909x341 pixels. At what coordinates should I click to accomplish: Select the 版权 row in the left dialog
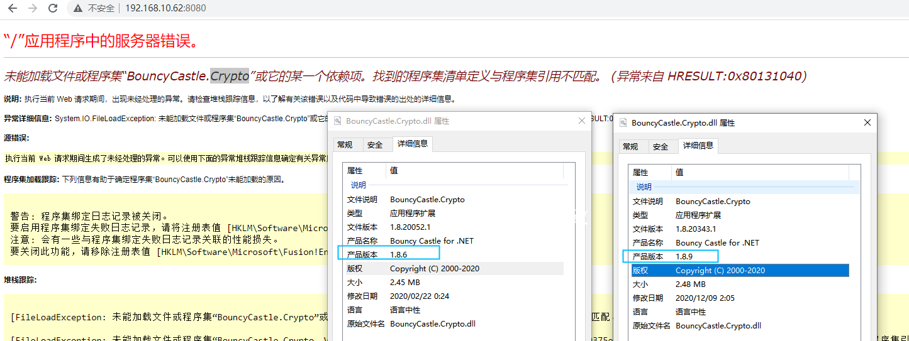454,269
